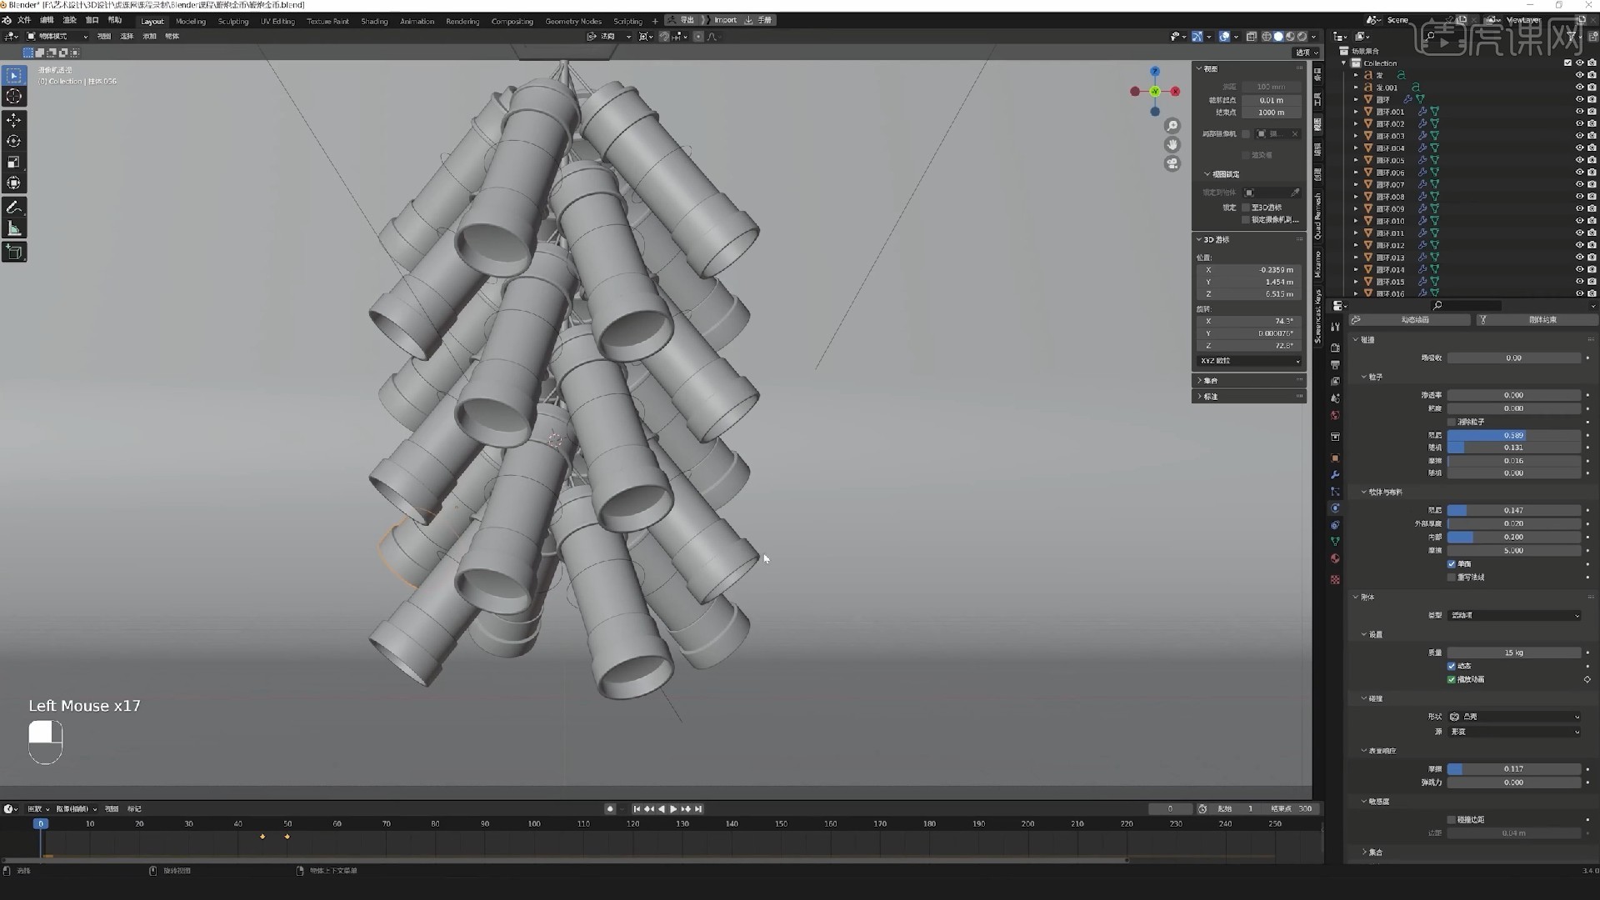Enable the 碰撞边距 checkbox
1600x900 pixels.
point(1452,819)
